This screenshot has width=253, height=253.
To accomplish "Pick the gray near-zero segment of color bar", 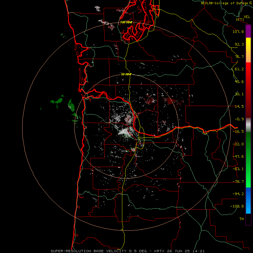I will [248, 125].
